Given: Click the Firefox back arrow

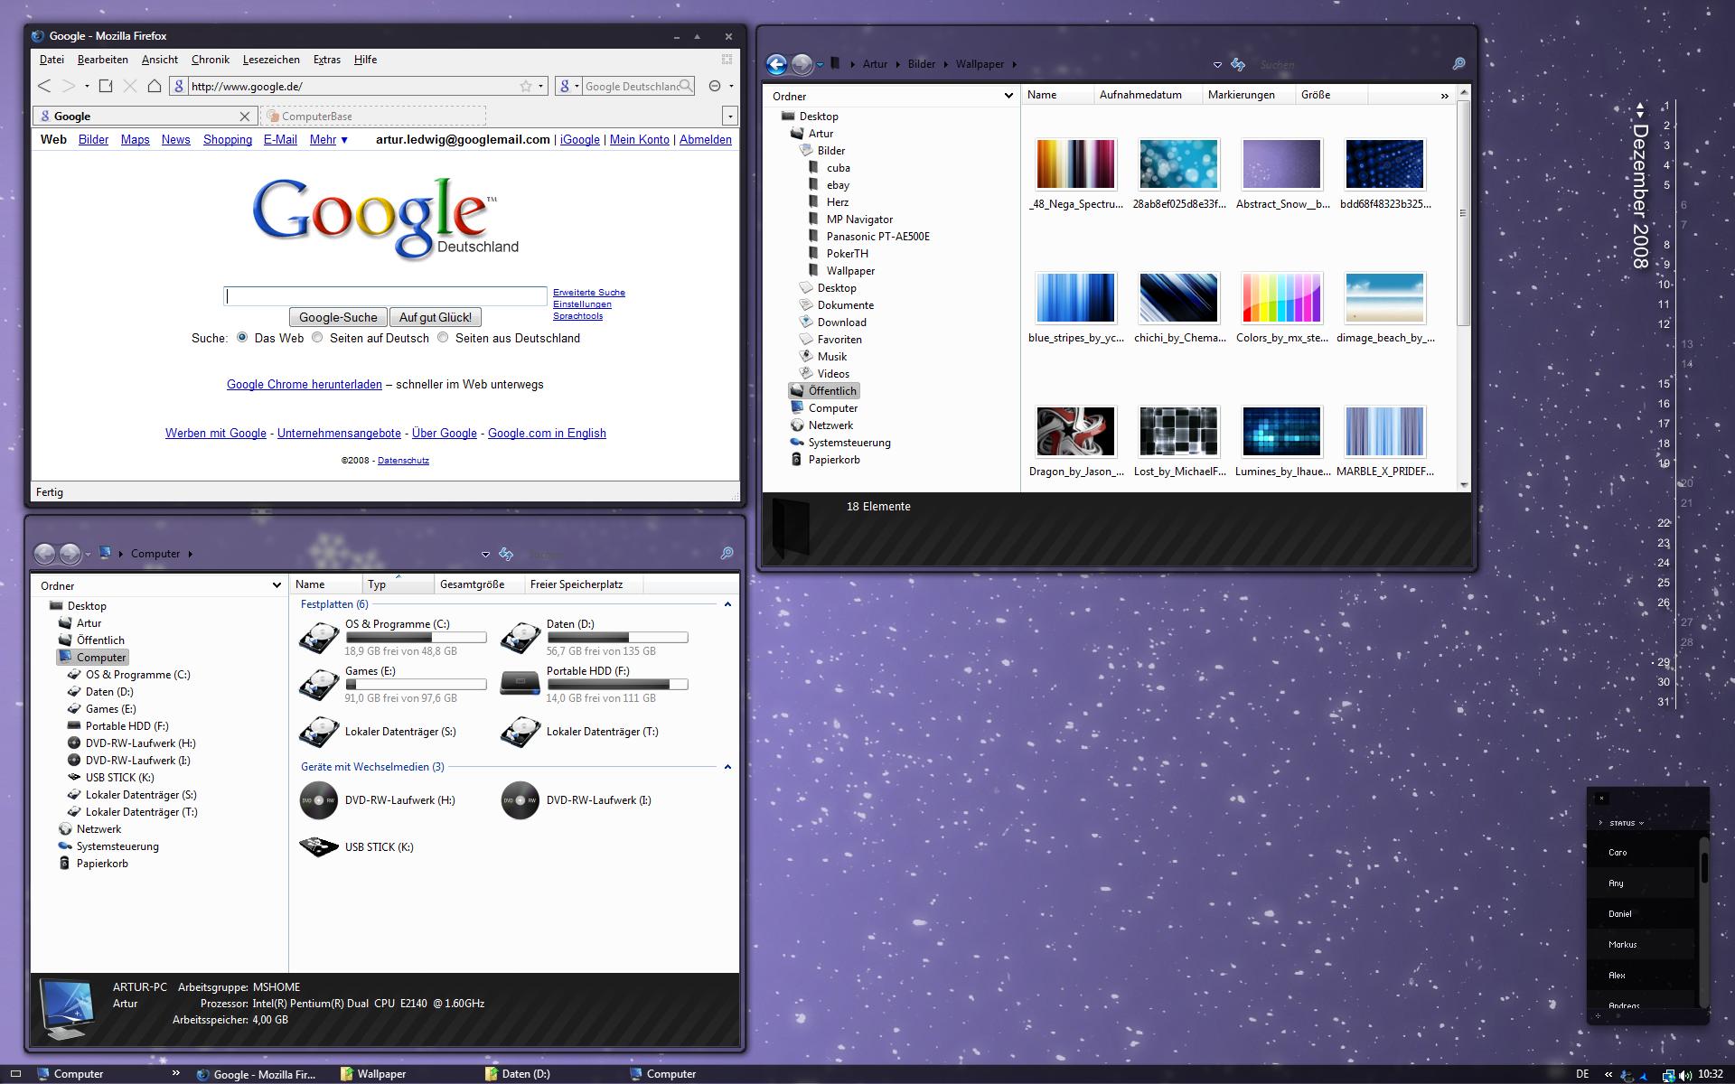Looking at the screenshot, I should click(x=44, y=86).
